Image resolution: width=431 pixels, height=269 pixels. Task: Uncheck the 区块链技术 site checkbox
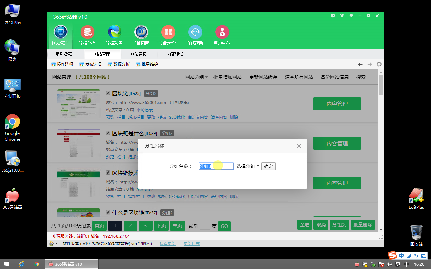[x=108, y=172]
